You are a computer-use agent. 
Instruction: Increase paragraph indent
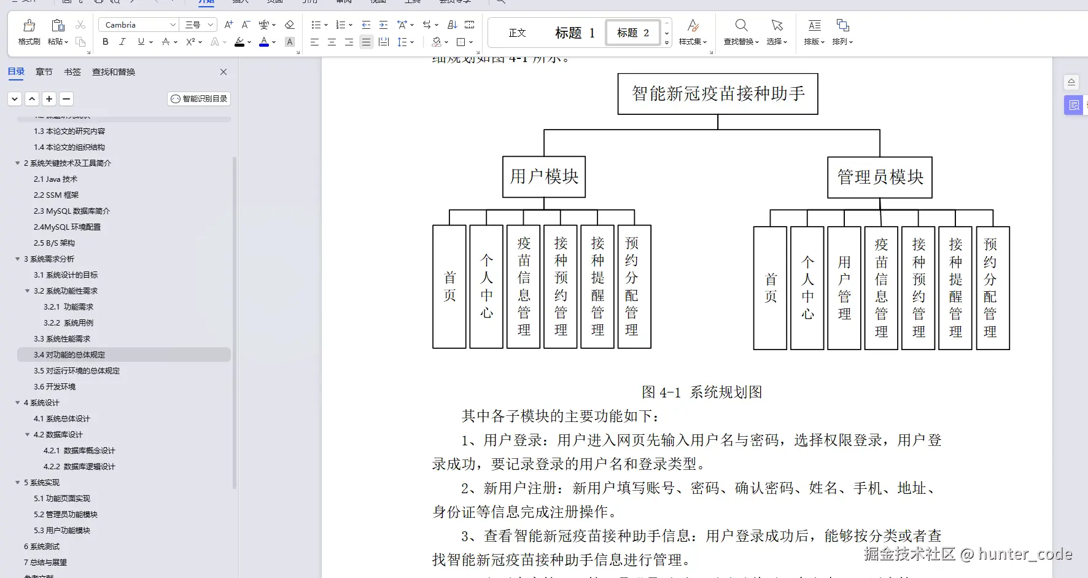click(x=383, y=25)
